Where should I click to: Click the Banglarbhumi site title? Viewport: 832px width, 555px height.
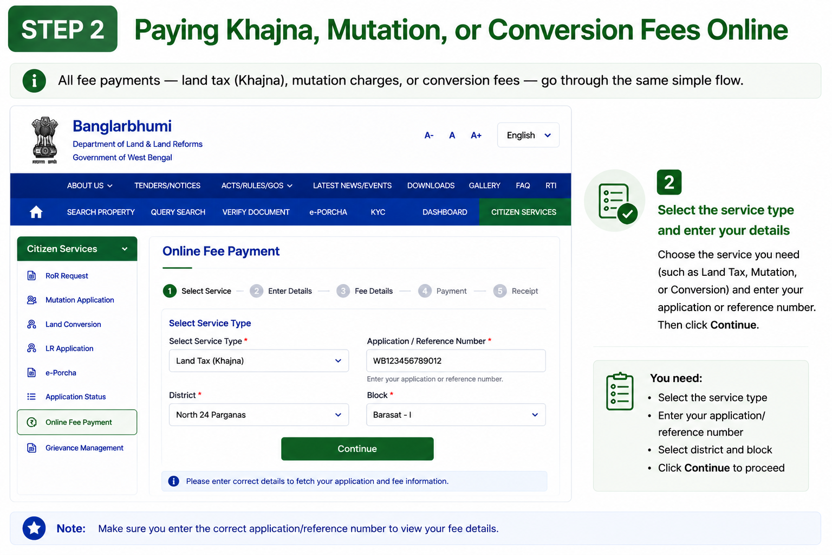122,126
